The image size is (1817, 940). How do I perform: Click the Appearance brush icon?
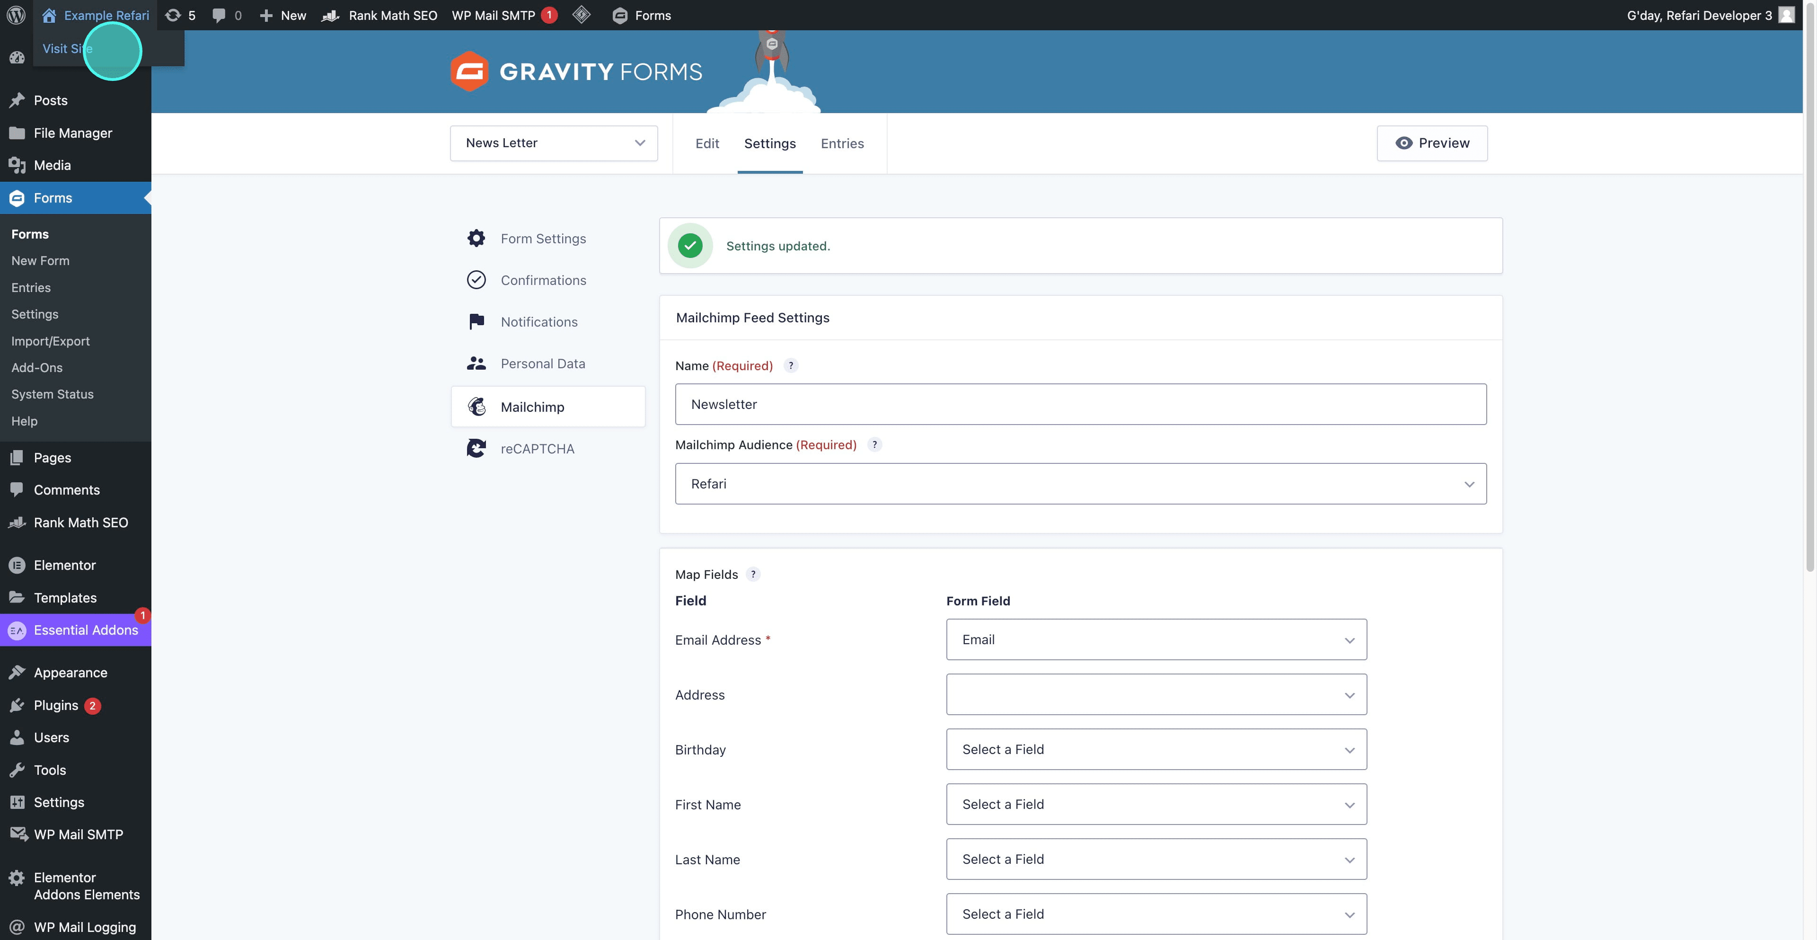(x=17, y=673)
